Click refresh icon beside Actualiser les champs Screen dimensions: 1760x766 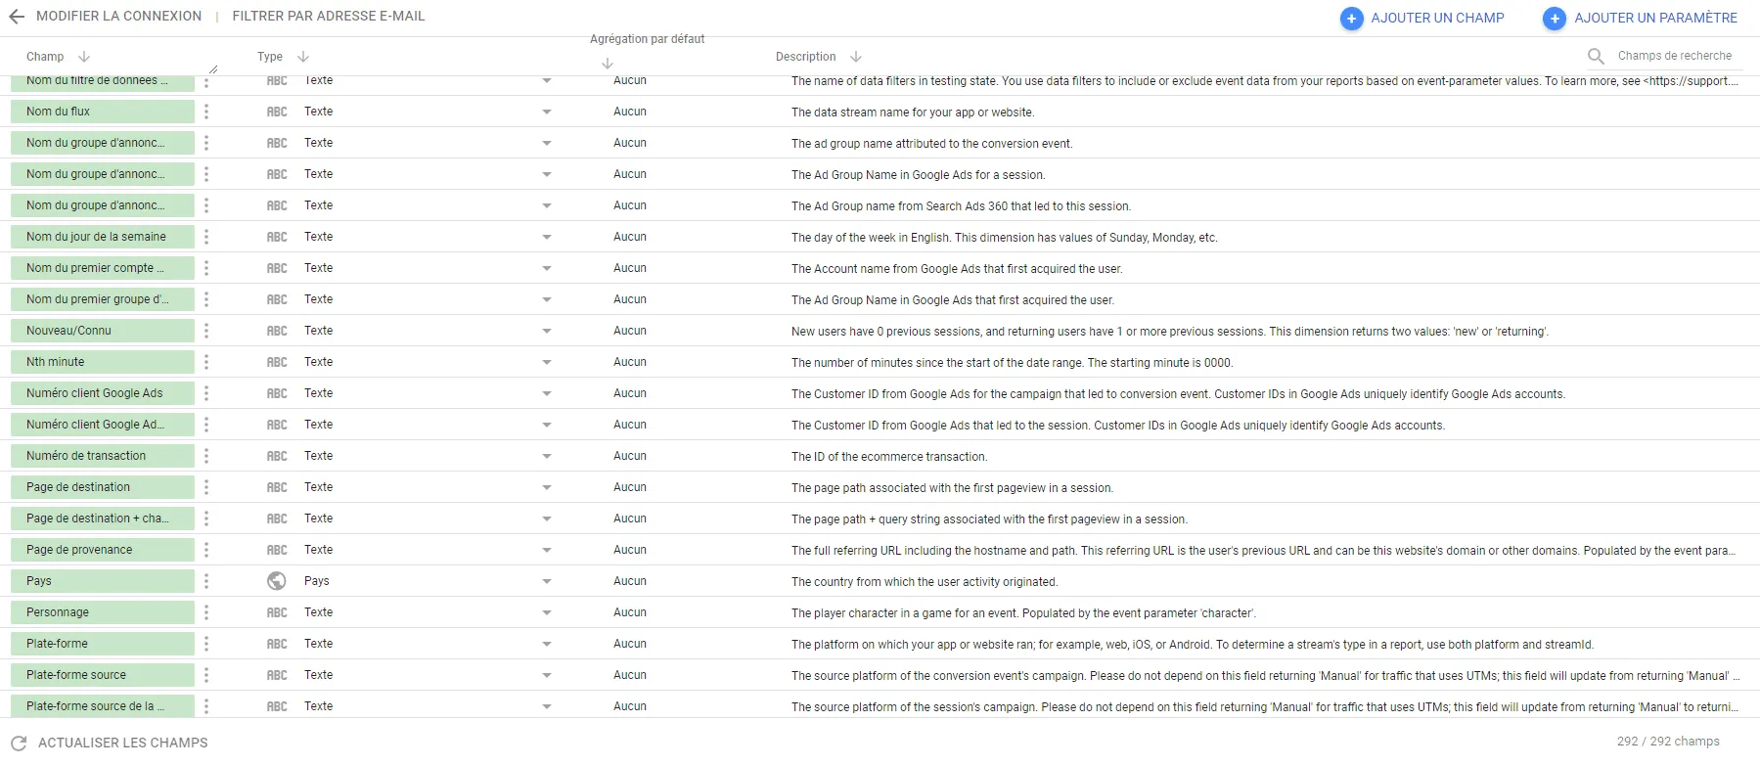point(19,743)
